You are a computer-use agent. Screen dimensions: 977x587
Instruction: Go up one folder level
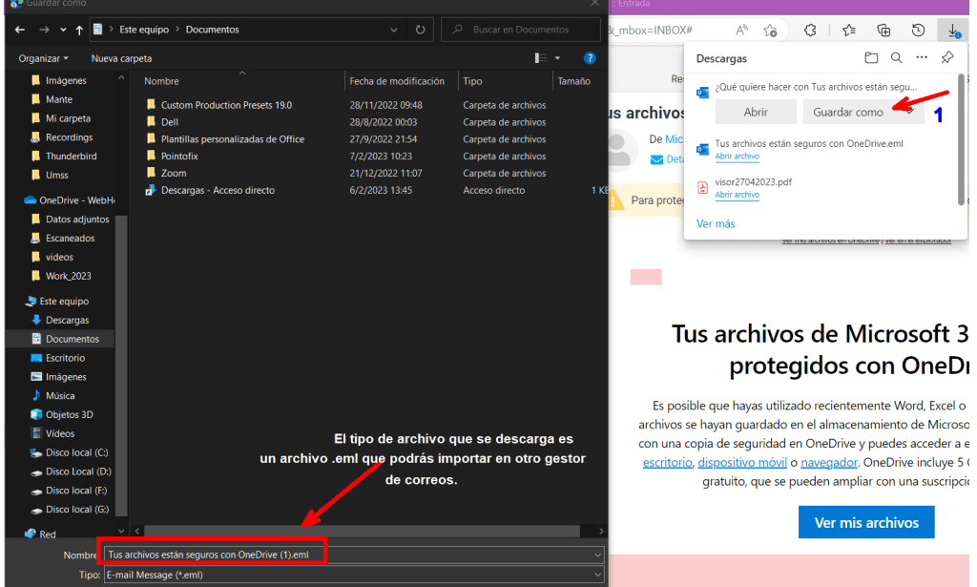tap(79, 30)
